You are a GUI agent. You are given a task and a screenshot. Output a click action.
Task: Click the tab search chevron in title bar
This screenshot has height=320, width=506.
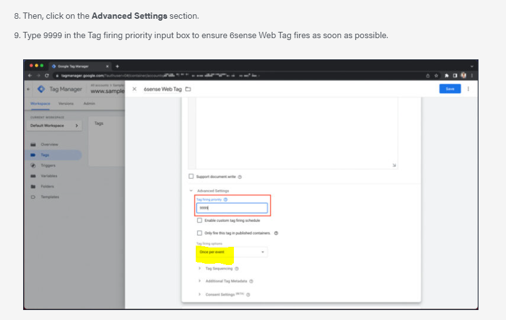(x=472, y=66)
